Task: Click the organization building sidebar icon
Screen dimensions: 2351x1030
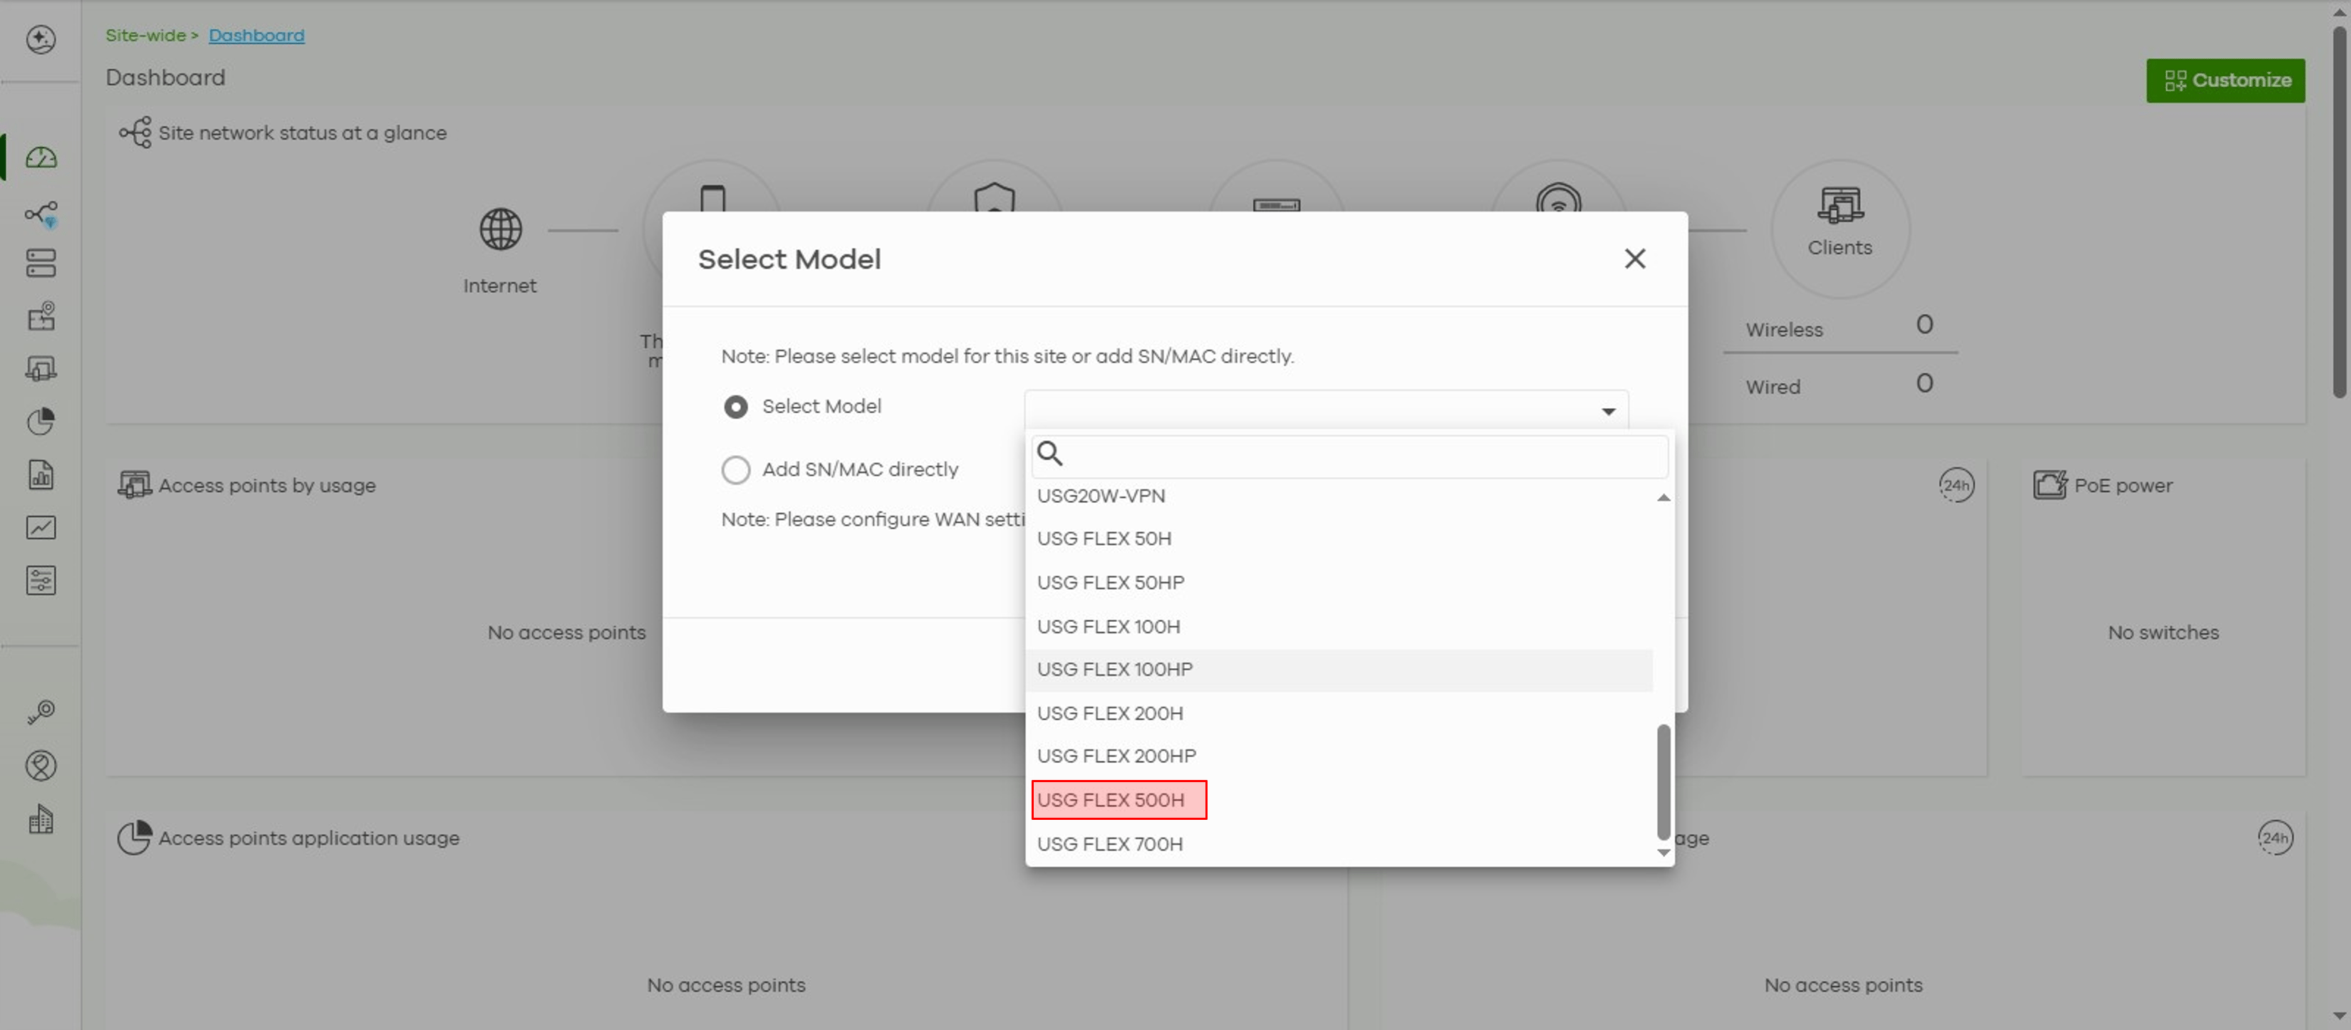Action: pyautogui.click(x=41, y=818)
